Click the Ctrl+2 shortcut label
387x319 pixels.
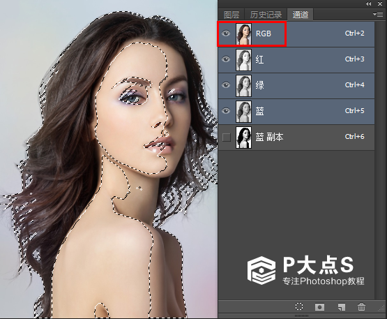[355, 33]
